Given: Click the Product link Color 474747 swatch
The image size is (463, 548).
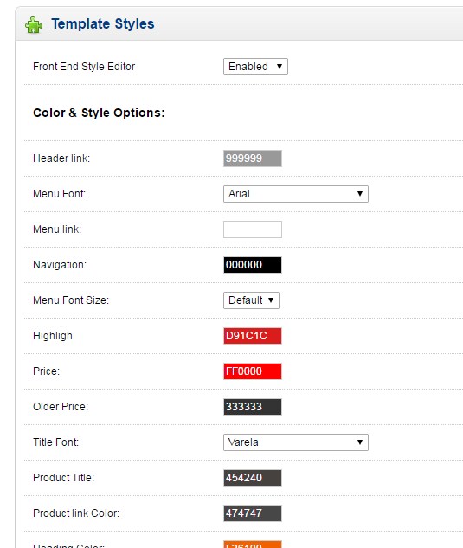Looking at the screenshot, I should click(x=253, y=513).
